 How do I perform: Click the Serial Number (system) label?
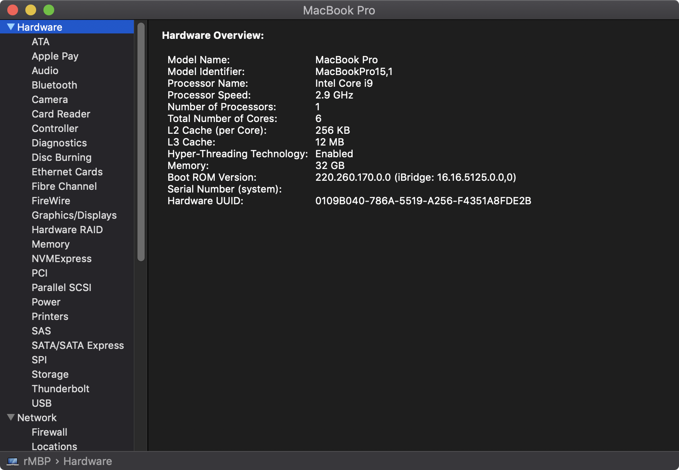[225, 189]
